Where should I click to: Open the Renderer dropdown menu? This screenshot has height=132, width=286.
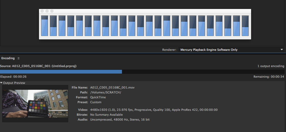point(231,50)
